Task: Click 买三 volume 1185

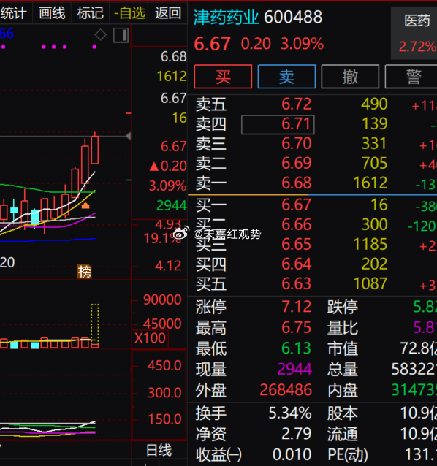Action: (x=370, y=244)
